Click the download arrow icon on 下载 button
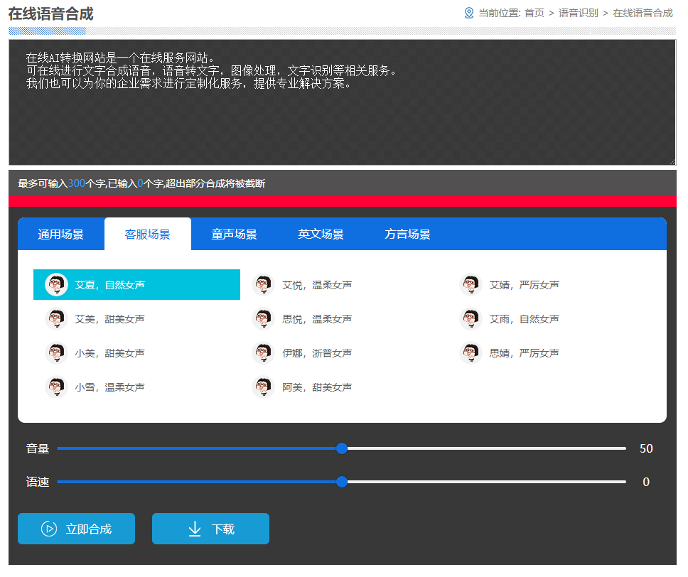Screen dimensions: 688x577 click(x=194, y=529)
